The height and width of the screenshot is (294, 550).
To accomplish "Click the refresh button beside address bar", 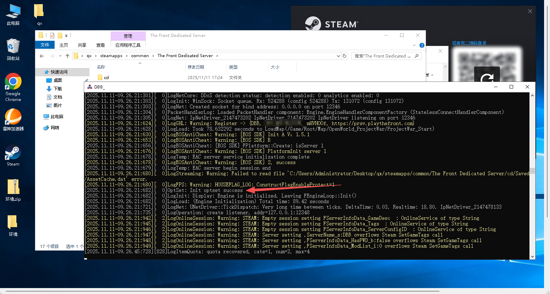I will click(x=344, y=56).
